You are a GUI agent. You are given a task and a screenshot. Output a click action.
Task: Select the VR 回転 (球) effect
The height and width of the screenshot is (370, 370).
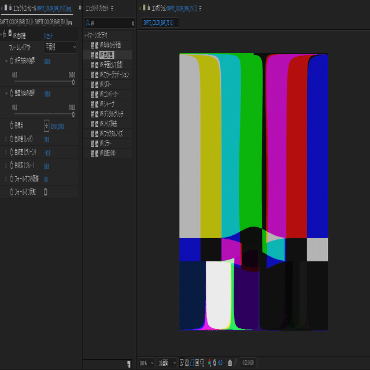tap(108, 153)
